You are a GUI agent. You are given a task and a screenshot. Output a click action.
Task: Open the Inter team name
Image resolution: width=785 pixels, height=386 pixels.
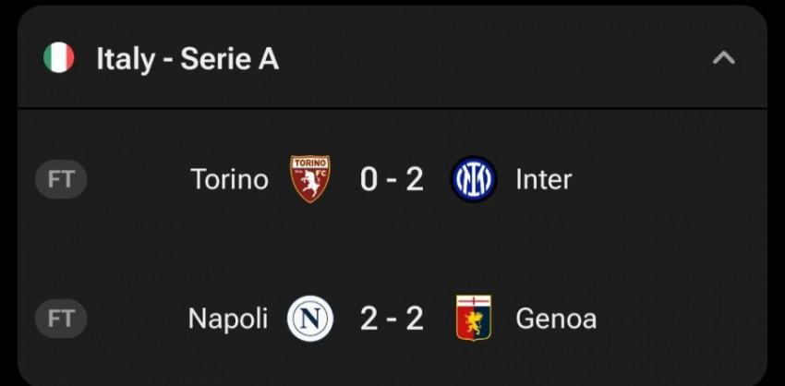tap(544, 179)
